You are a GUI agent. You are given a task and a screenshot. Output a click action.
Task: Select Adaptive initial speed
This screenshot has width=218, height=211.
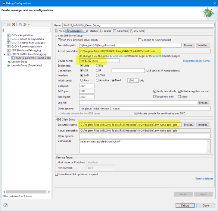(x=97, y=80)
